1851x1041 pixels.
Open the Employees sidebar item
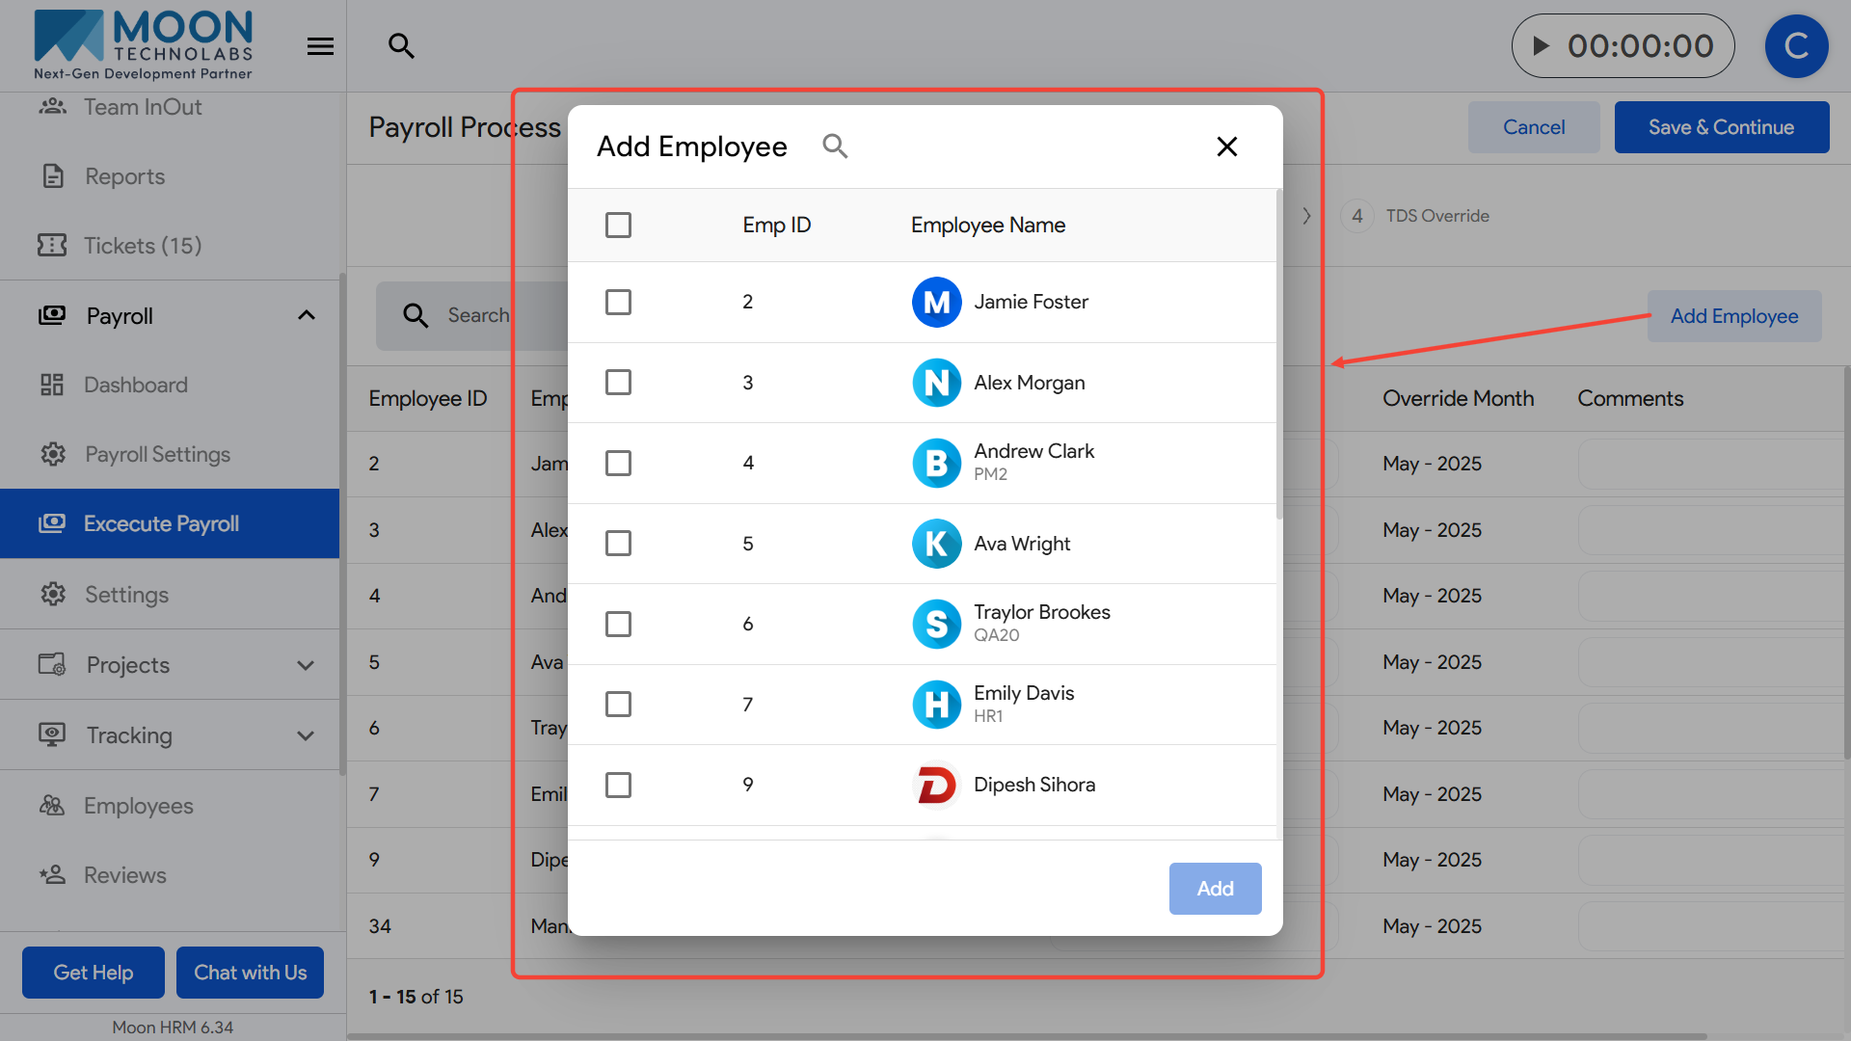pyautogui.click(x=138, y=806)
